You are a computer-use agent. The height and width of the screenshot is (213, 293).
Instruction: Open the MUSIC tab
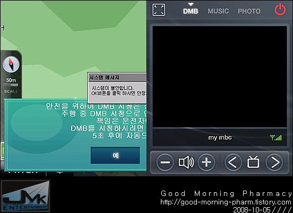tap(218, 11)
